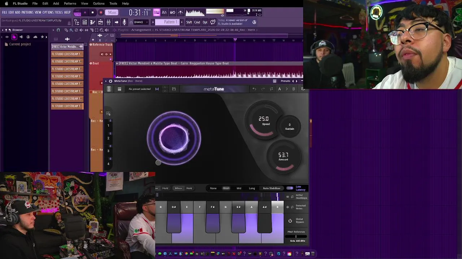462x259 pixels.
Task: Select Mid note stabilizer option
Action: click(239, 188)
